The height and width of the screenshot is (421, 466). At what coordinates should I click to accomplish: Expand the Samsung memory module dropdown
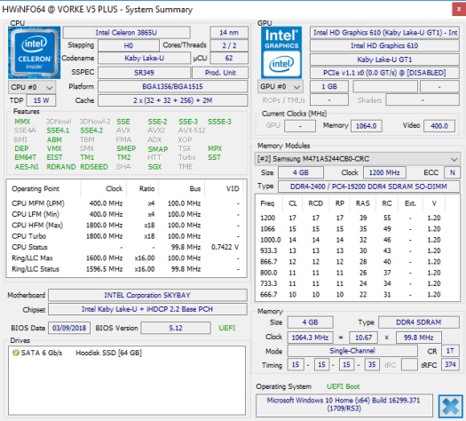click(x=358, y=159)
